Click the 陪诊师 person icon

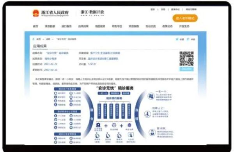click(x=152, y=132)
